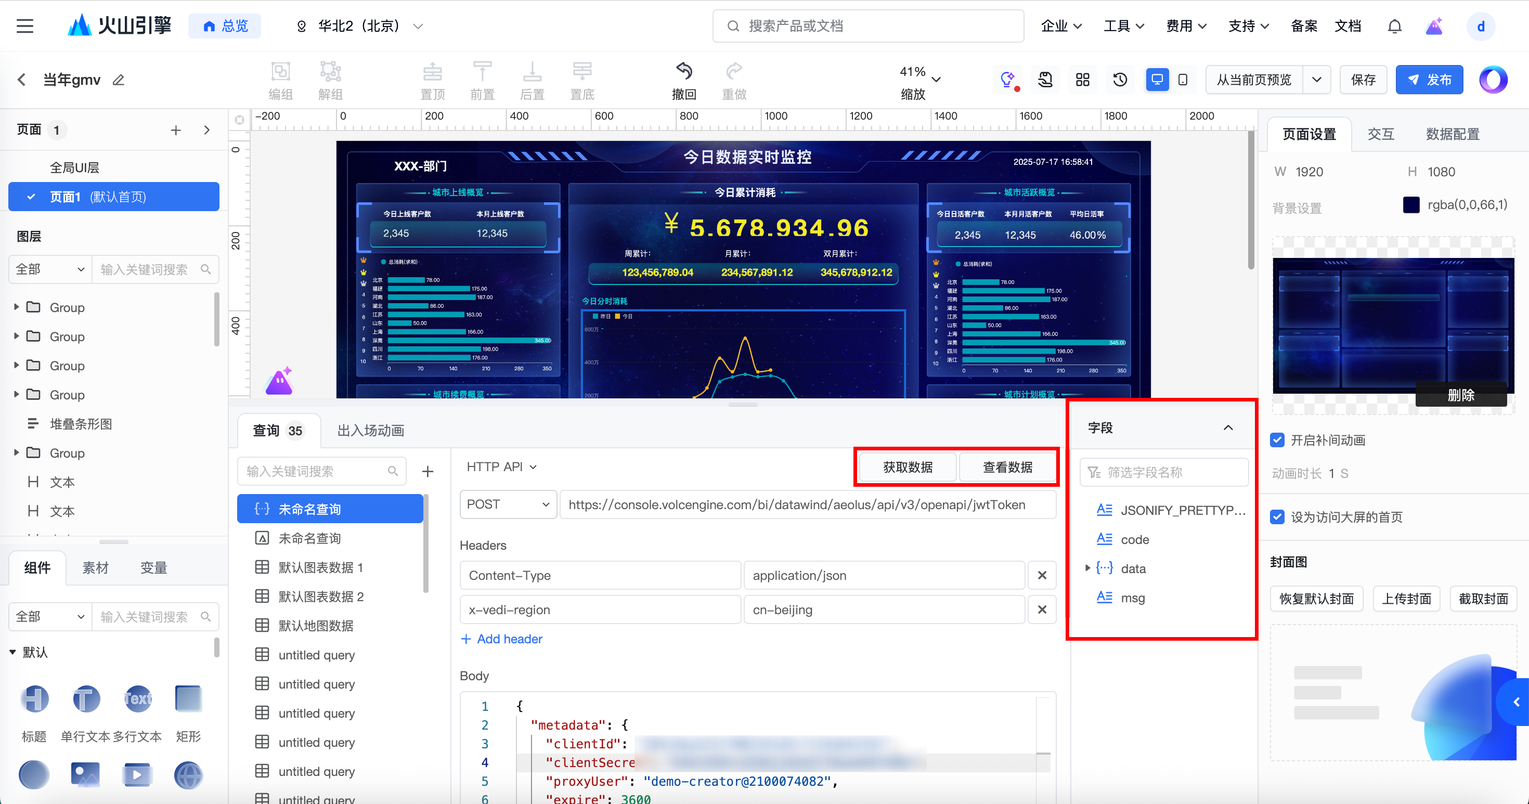Click the background color swatch rgba(0,0,66,1)
The image size is (1529, 804).
click(x=1411, y=205)
